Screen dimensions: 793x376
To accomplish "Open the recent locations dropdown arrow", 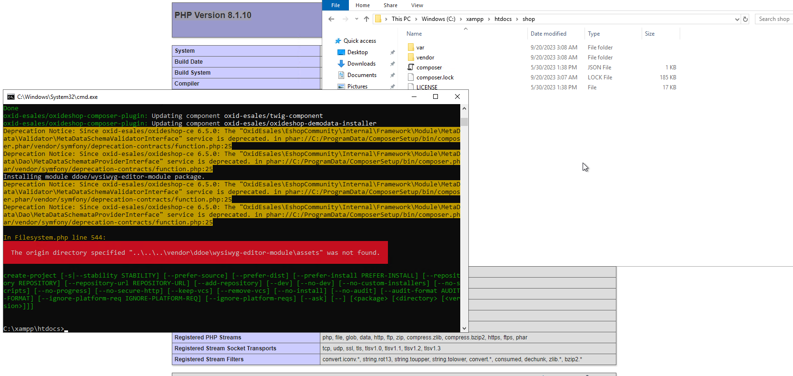I will 357,19.
